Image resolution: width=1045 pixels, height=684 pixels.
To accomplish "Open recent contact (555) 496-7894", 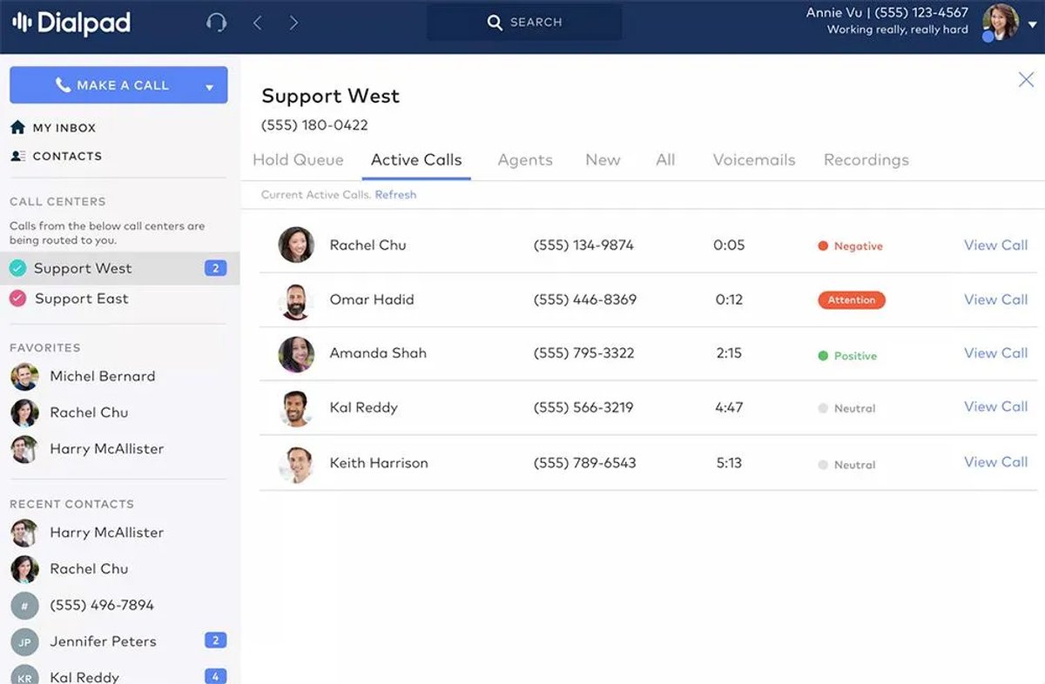I will tap(83, 605).
